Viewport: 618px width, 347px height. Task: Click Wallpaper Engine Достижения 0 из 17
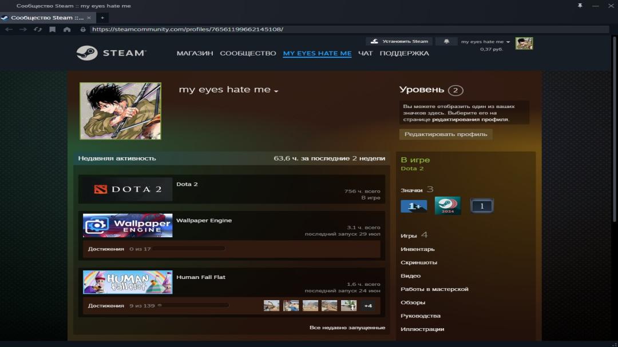(119, 249)
